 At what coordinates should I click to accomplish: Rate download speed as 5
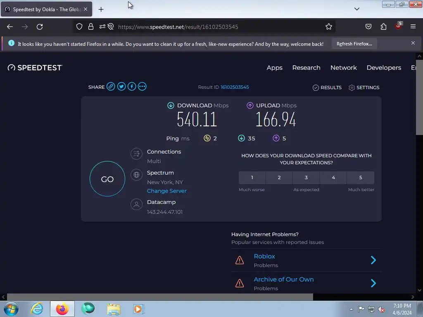tap(361, 177)
